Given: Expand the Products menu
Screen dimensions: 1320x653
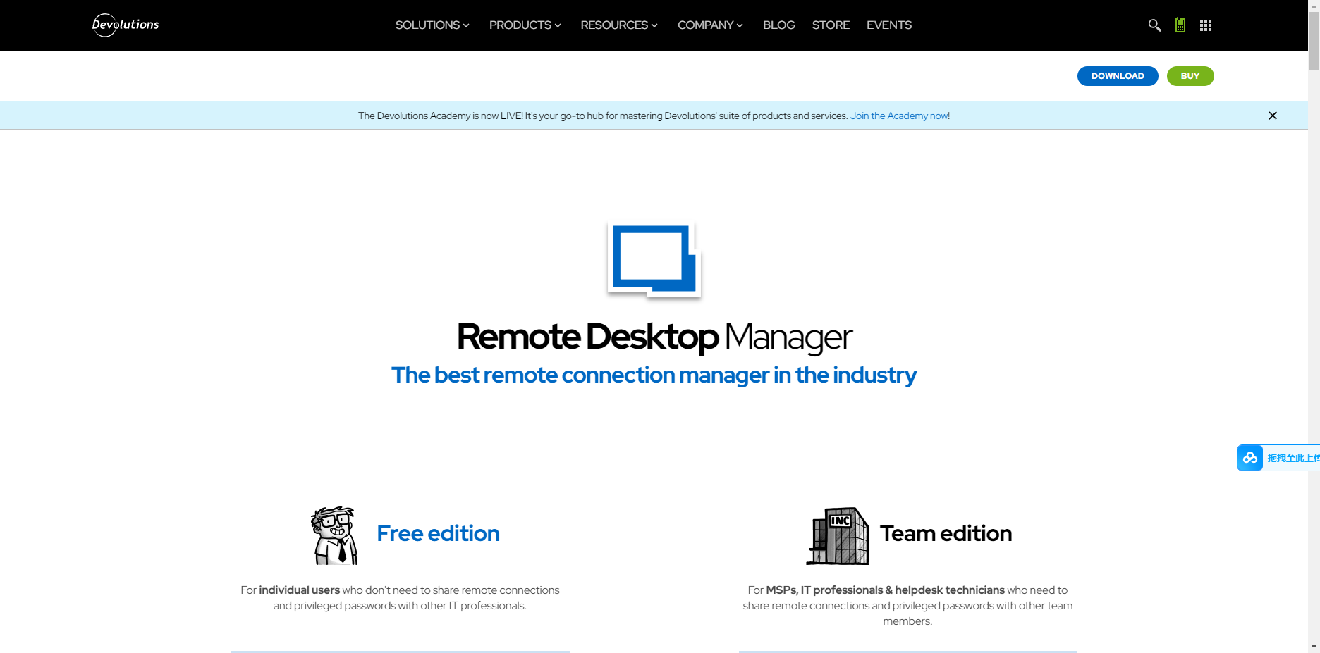Looking at the screenshot, I should point(525,25).
